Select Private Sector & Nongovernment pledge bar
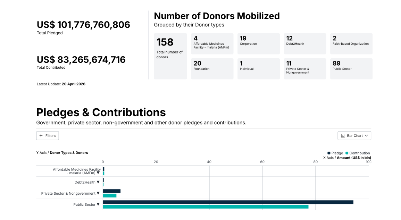Image resolution: width=401 pixels, height=220 pixels. [x=111, y=191]
